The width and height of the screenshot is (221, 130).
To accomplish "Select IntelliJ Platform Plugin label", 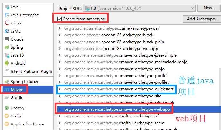I will (x=31, y=71).
